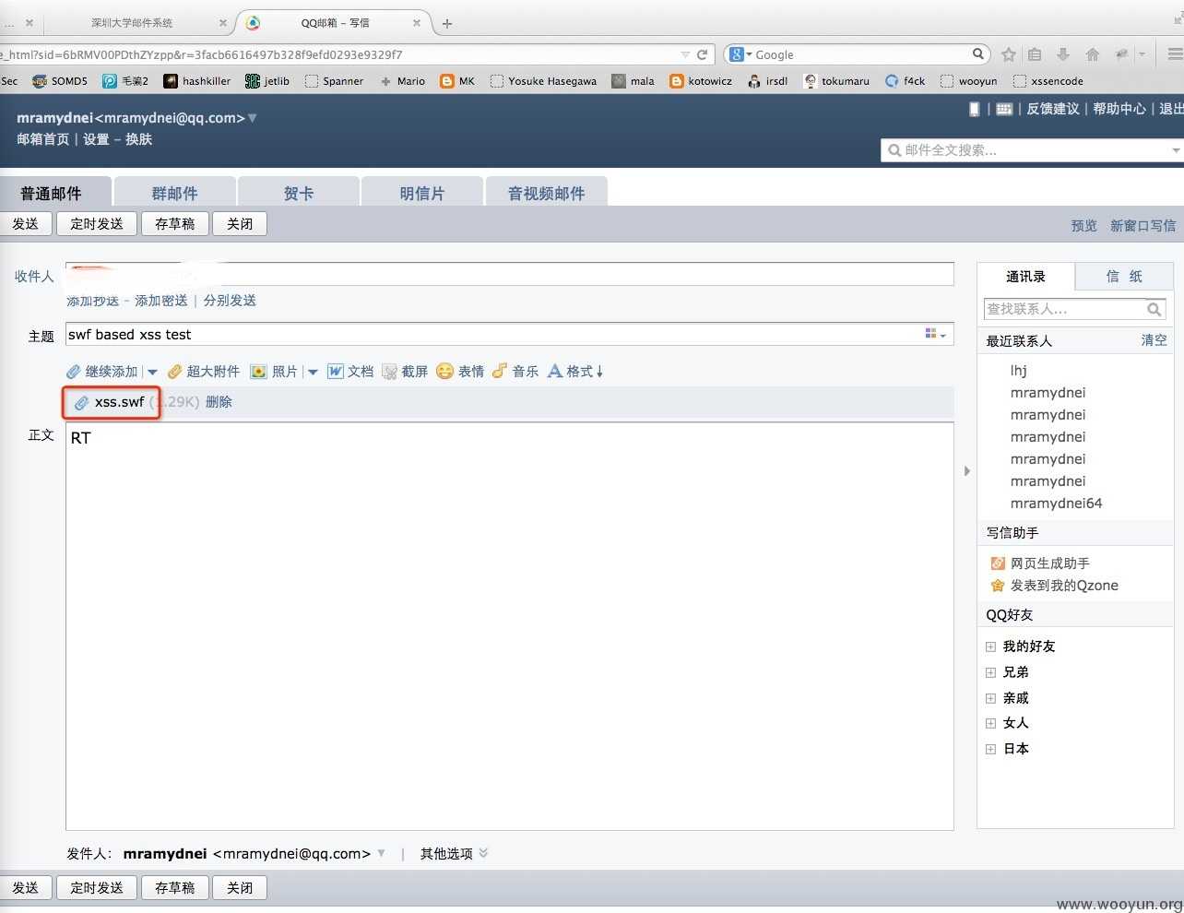Click the 继续添加 paperclip attachment icon
Image resolution: width=1184 pixels, height=913 pixels.
(x=74, y=372)
